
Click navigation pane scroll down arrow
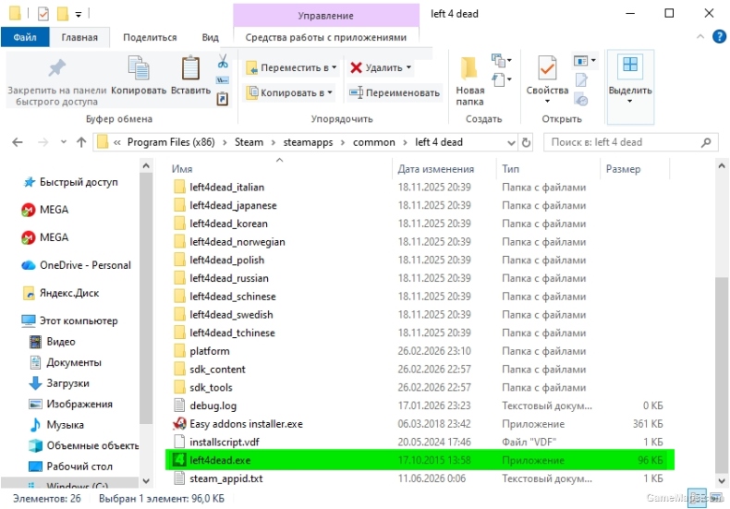point(146,481)
